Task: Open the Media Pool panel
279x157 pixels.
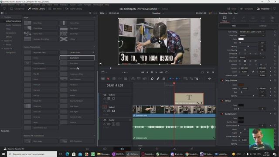Action: click(x=17, y=9)
